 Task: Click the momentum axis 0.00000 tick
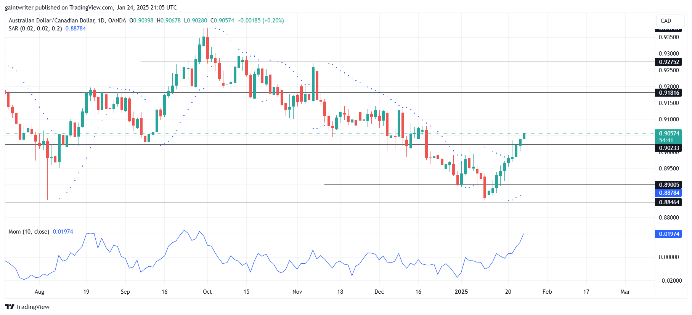coord(669,257)
